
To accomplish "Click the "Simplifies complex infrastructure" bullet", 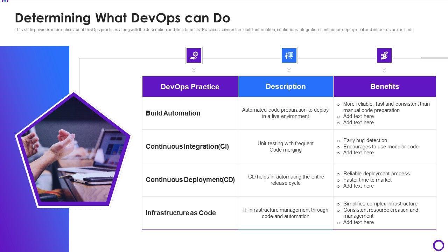I will coord(380,204).
